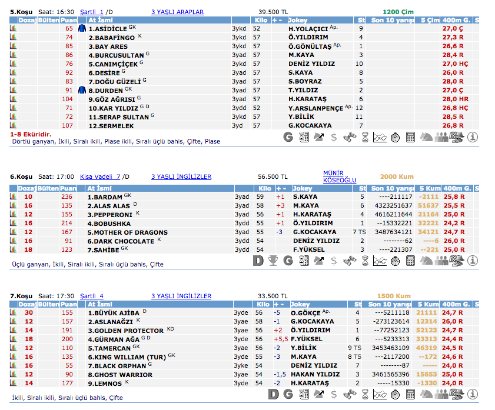Open "3 YAŞLI ARAPLAR" link in race 5
Image resolution: width=495 pixels, height=410 pixels.
coord(177,12)
